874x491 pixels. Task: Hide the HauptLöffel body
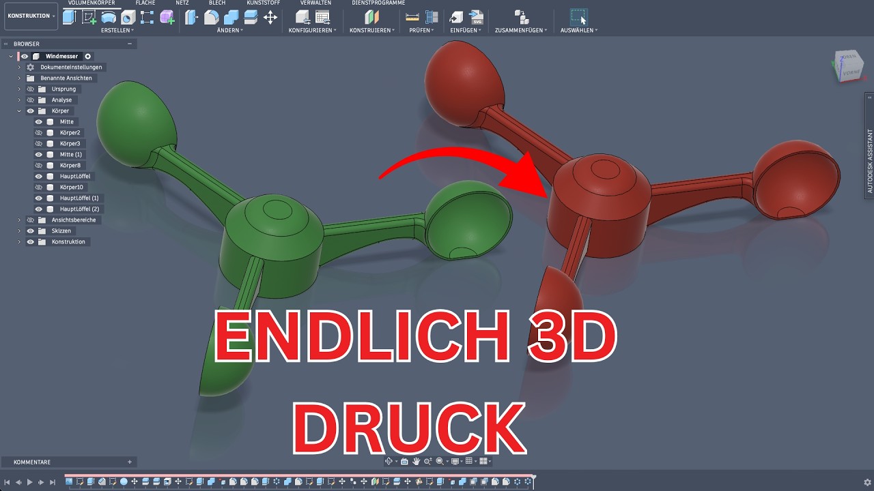pyautogui.click(x=39, y=176)
